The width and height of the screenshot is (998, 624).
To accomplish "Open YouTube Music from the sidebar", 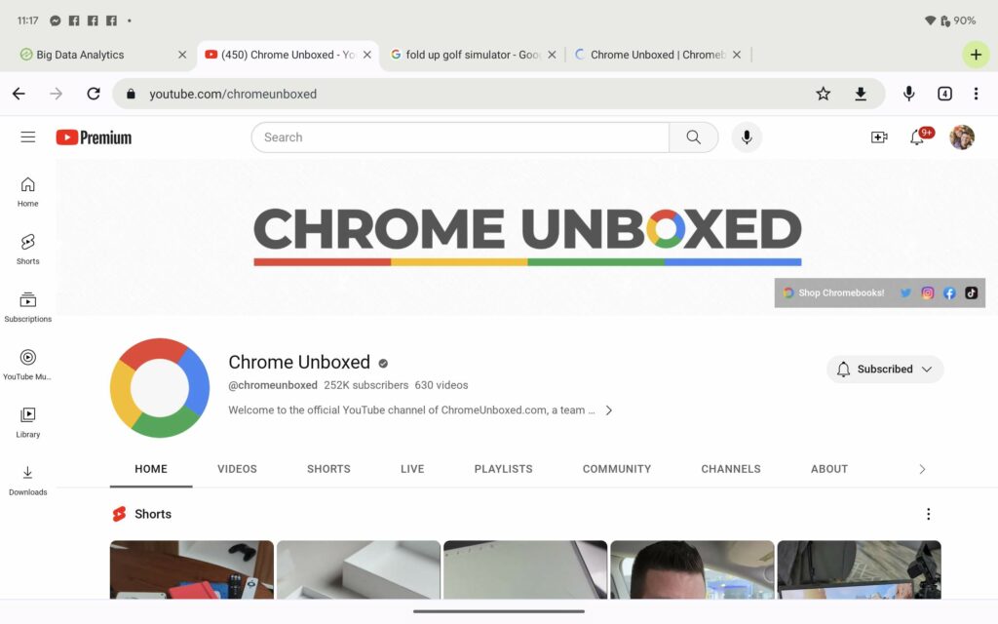I will [27, 363].
